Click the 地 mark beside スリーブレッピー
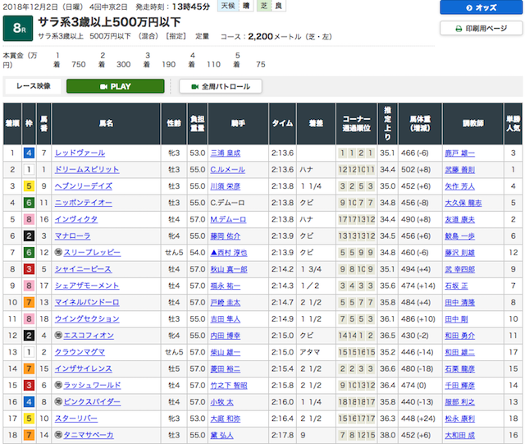The width and height of the screenshot is (525, 444). click(58, 252)
